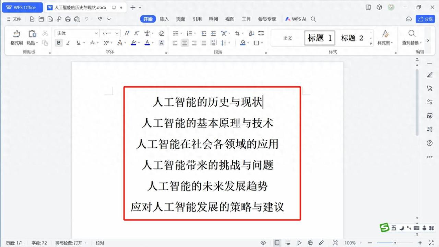Click the pen edit icon in right sidebar
The image size is (439, 247).
pyautogui.click(x=430, y=75)
